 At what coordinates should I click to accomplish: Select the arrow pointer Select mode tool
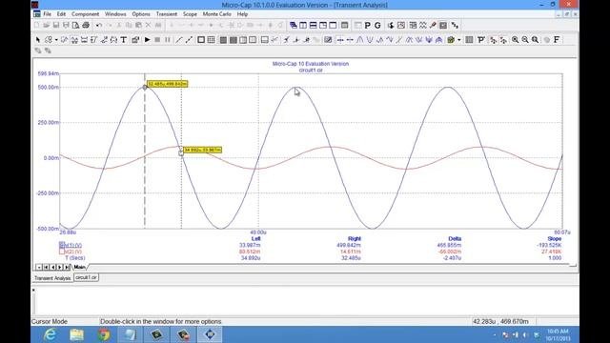(38, 40)
